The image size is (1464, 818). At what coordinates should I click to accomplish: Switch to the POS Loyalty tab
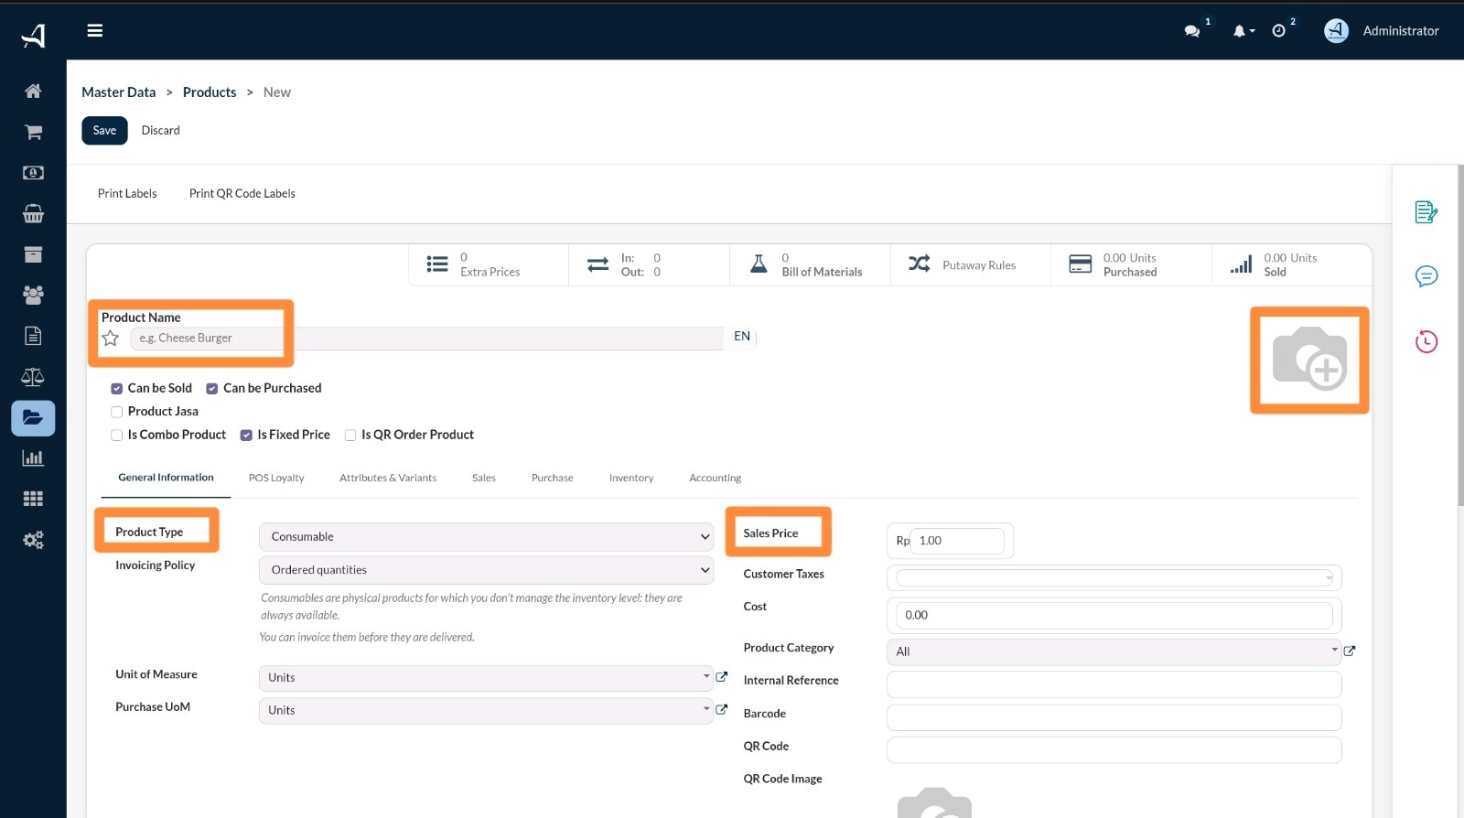point(276,478)
